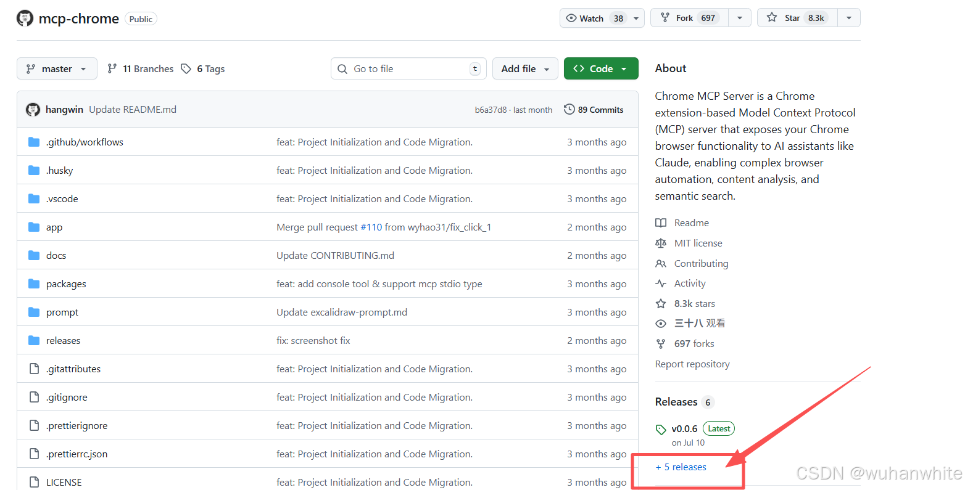Screen dimensions: 965x490
Task: Click the mcp-chrome owner avatar icon
Action: tap(25, 18)
